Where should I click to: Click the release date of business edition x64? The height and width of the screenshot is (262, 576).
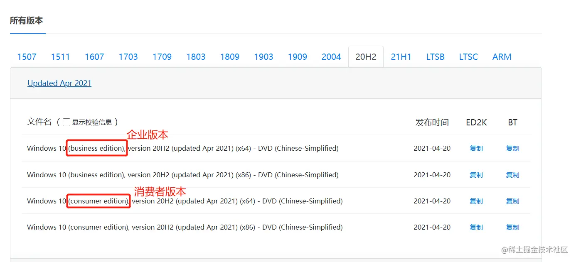pos(432,148)
